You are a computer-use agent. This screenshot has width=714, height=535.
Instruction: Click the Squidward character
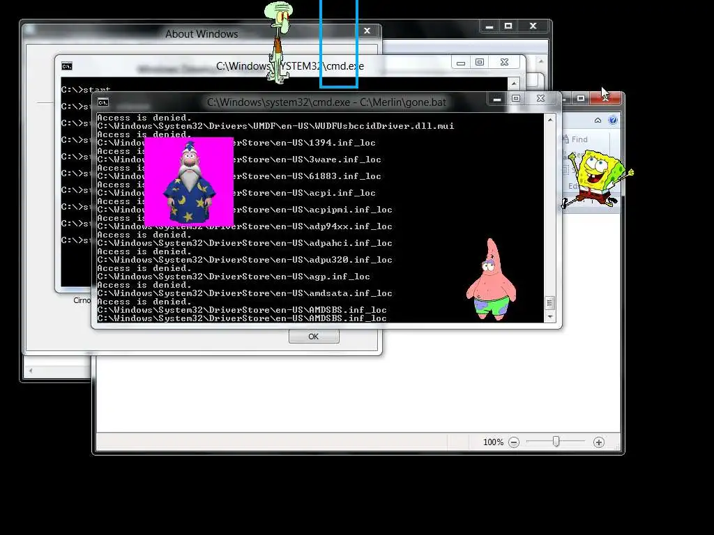[x=279, y=42]
